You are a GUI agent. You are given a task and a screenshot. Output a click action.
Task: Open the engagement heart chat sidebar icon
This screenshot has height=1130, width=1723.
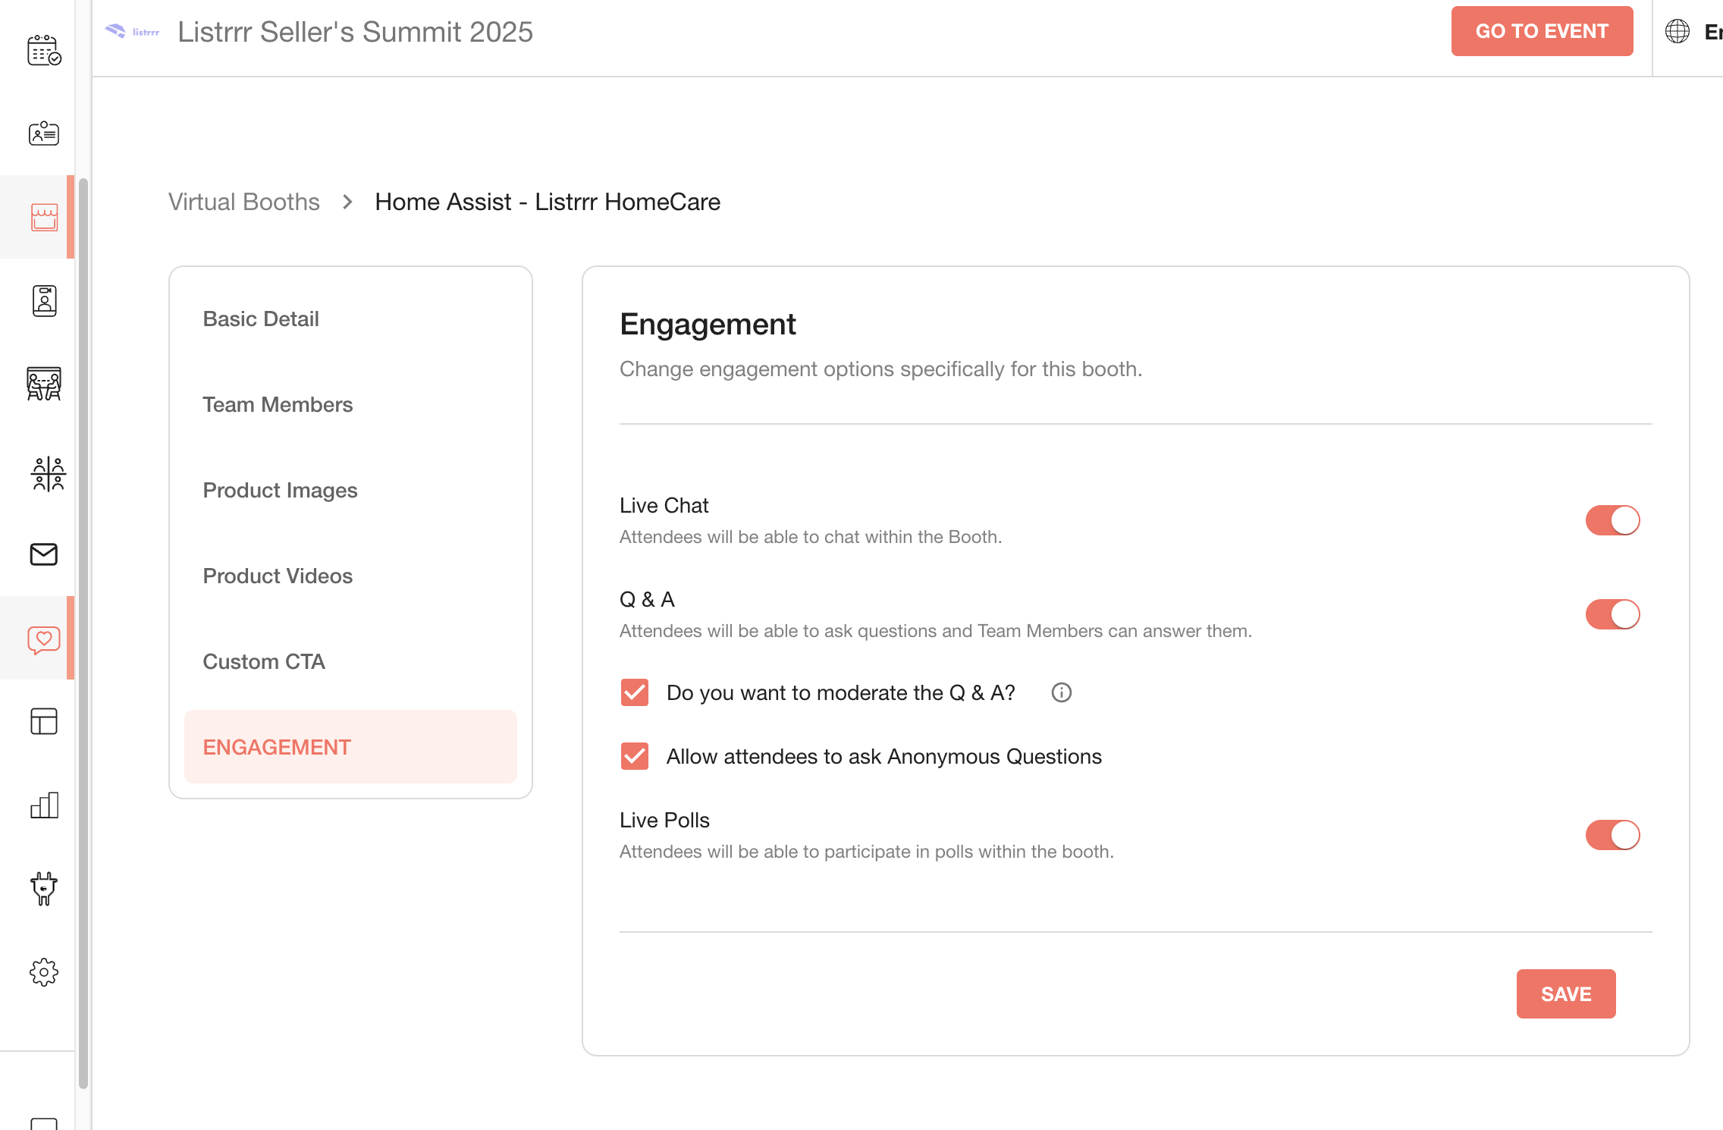44,641
